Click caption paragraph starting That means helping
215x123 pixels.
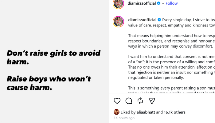tap(171, 41)
